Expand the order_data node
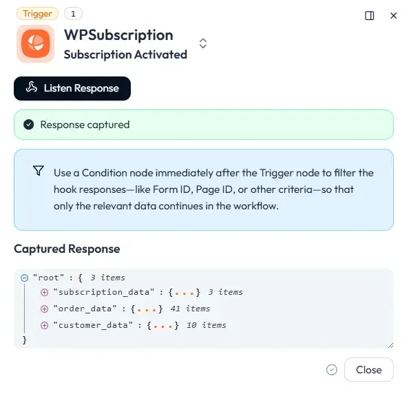This screenshot has height=394, width=409. click(44, 309)
